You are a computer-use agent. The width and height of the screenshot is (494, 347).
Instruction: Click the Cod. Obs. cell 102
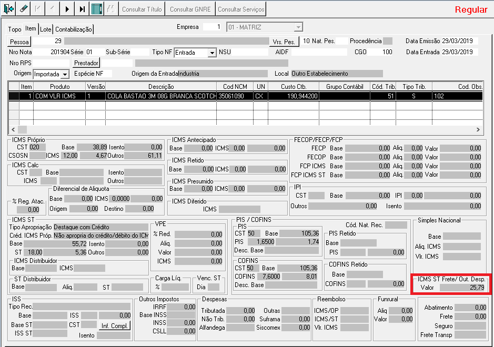point(458,96)
